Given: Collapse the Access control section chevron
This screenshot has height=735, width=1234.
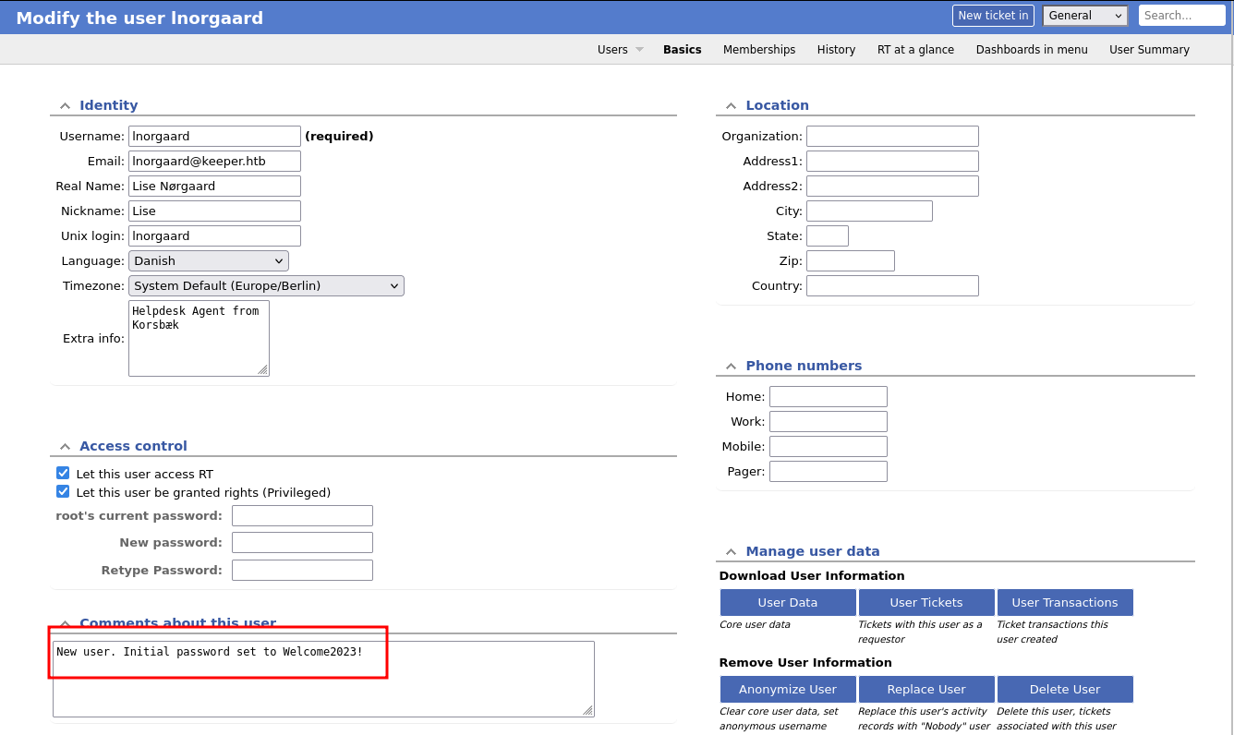Looking at the screenshot, I should pyautogui.click(x=65, y=447).
